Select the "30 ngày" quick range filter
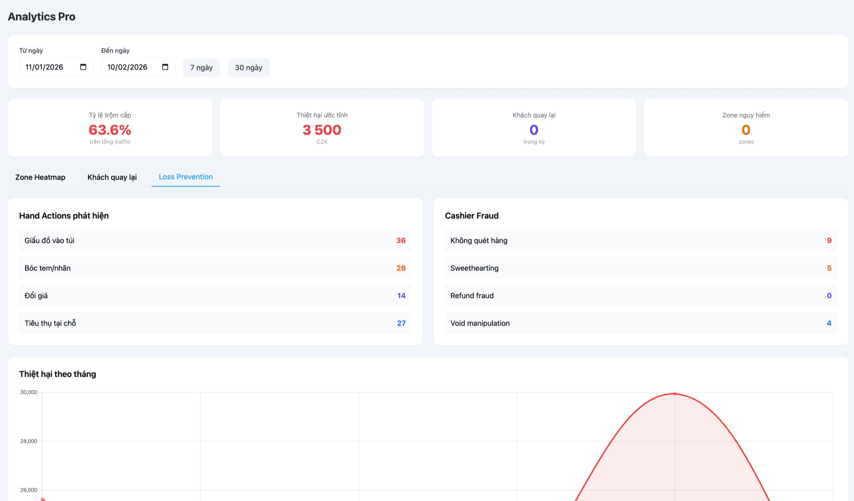The height and width of the screenshot is (501, 854). point(248,67)
